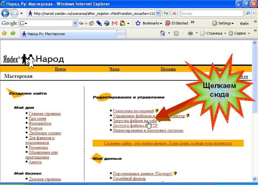Open the Деловая страница link

pyautogui.click(x=45, y=179)
